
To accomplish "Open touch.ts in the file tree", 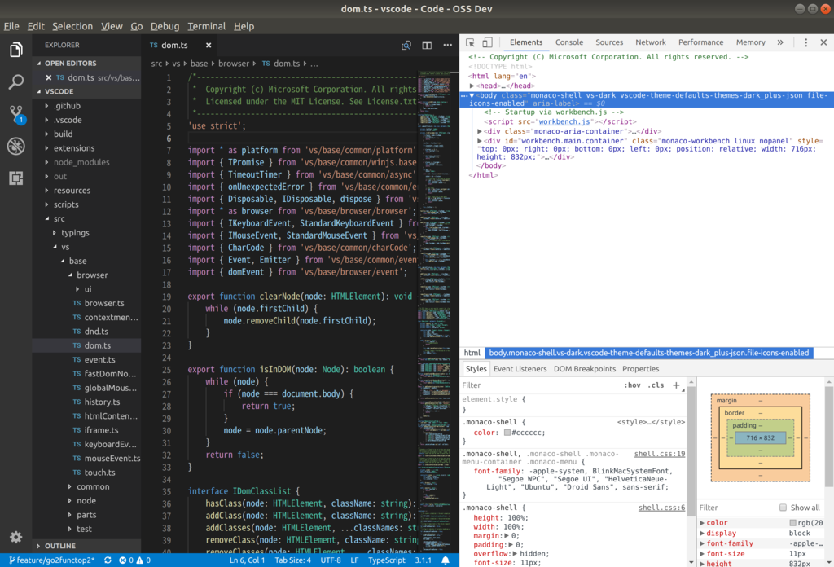I will click(x=99, y=472).
